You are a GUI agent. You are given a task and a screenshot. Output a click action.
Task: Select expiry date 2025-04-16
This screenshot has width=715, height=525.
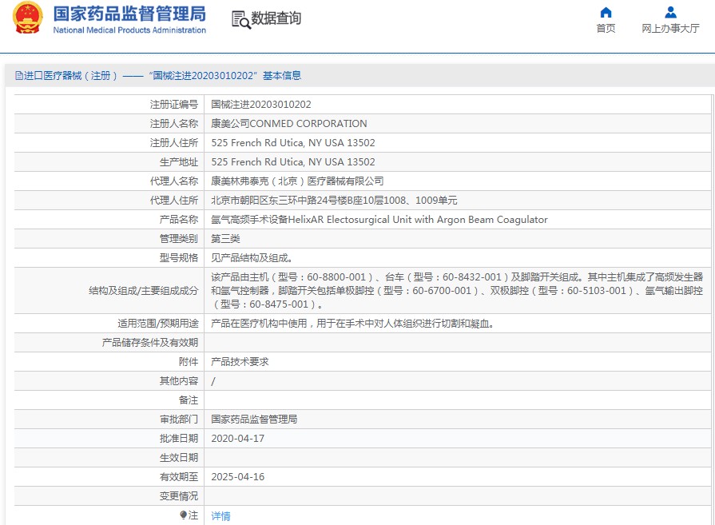[237, 476]
